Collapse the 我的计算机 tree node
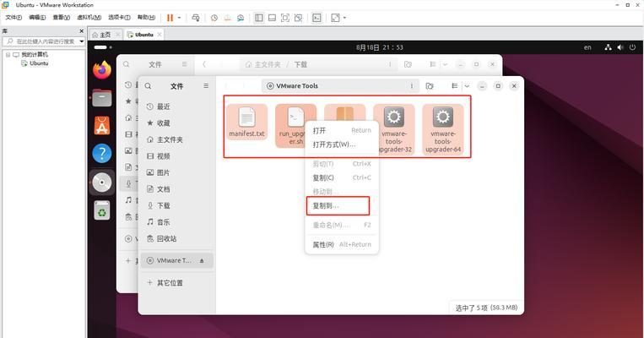644x338 pixels. pyautogui.click(x=8, y=54)
